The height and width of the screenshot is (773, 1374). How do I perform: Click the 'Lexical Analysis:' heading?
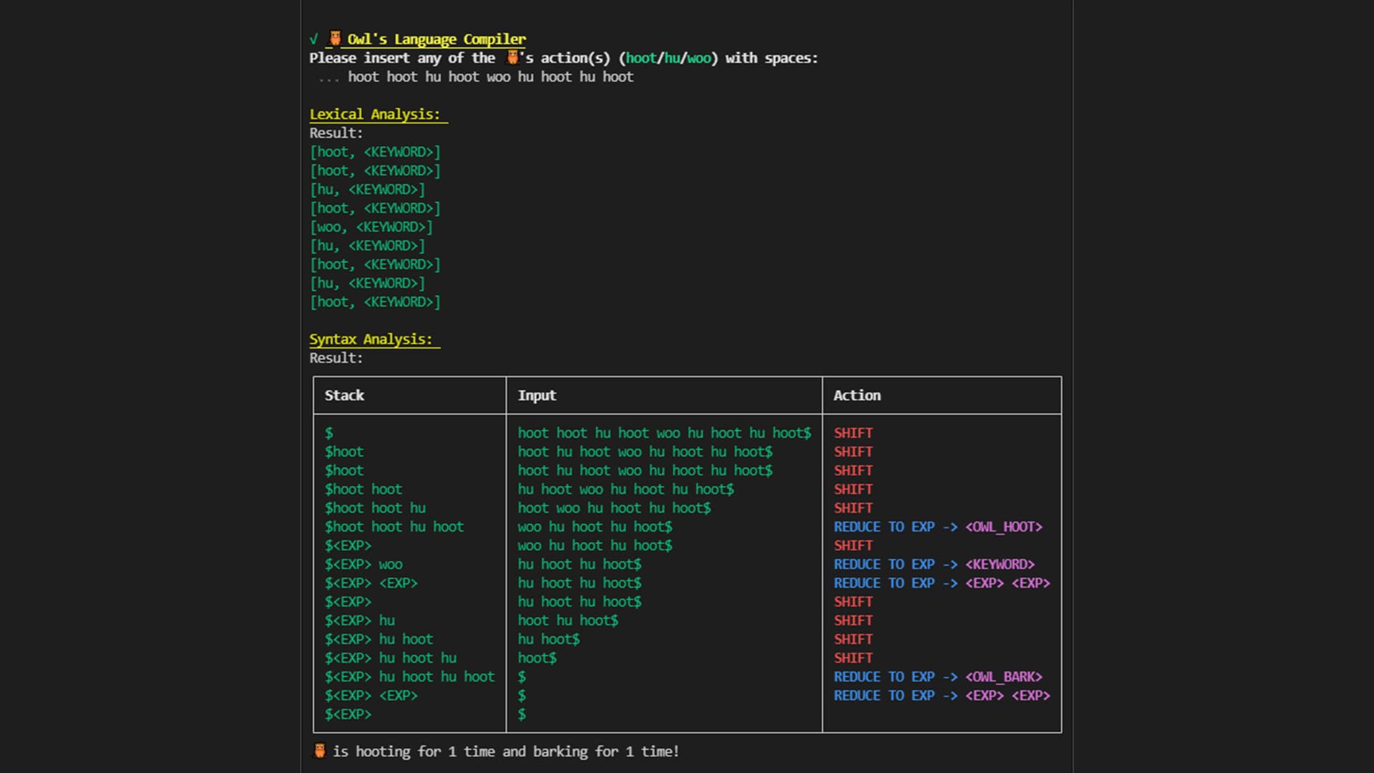click(x=375, y=115)
